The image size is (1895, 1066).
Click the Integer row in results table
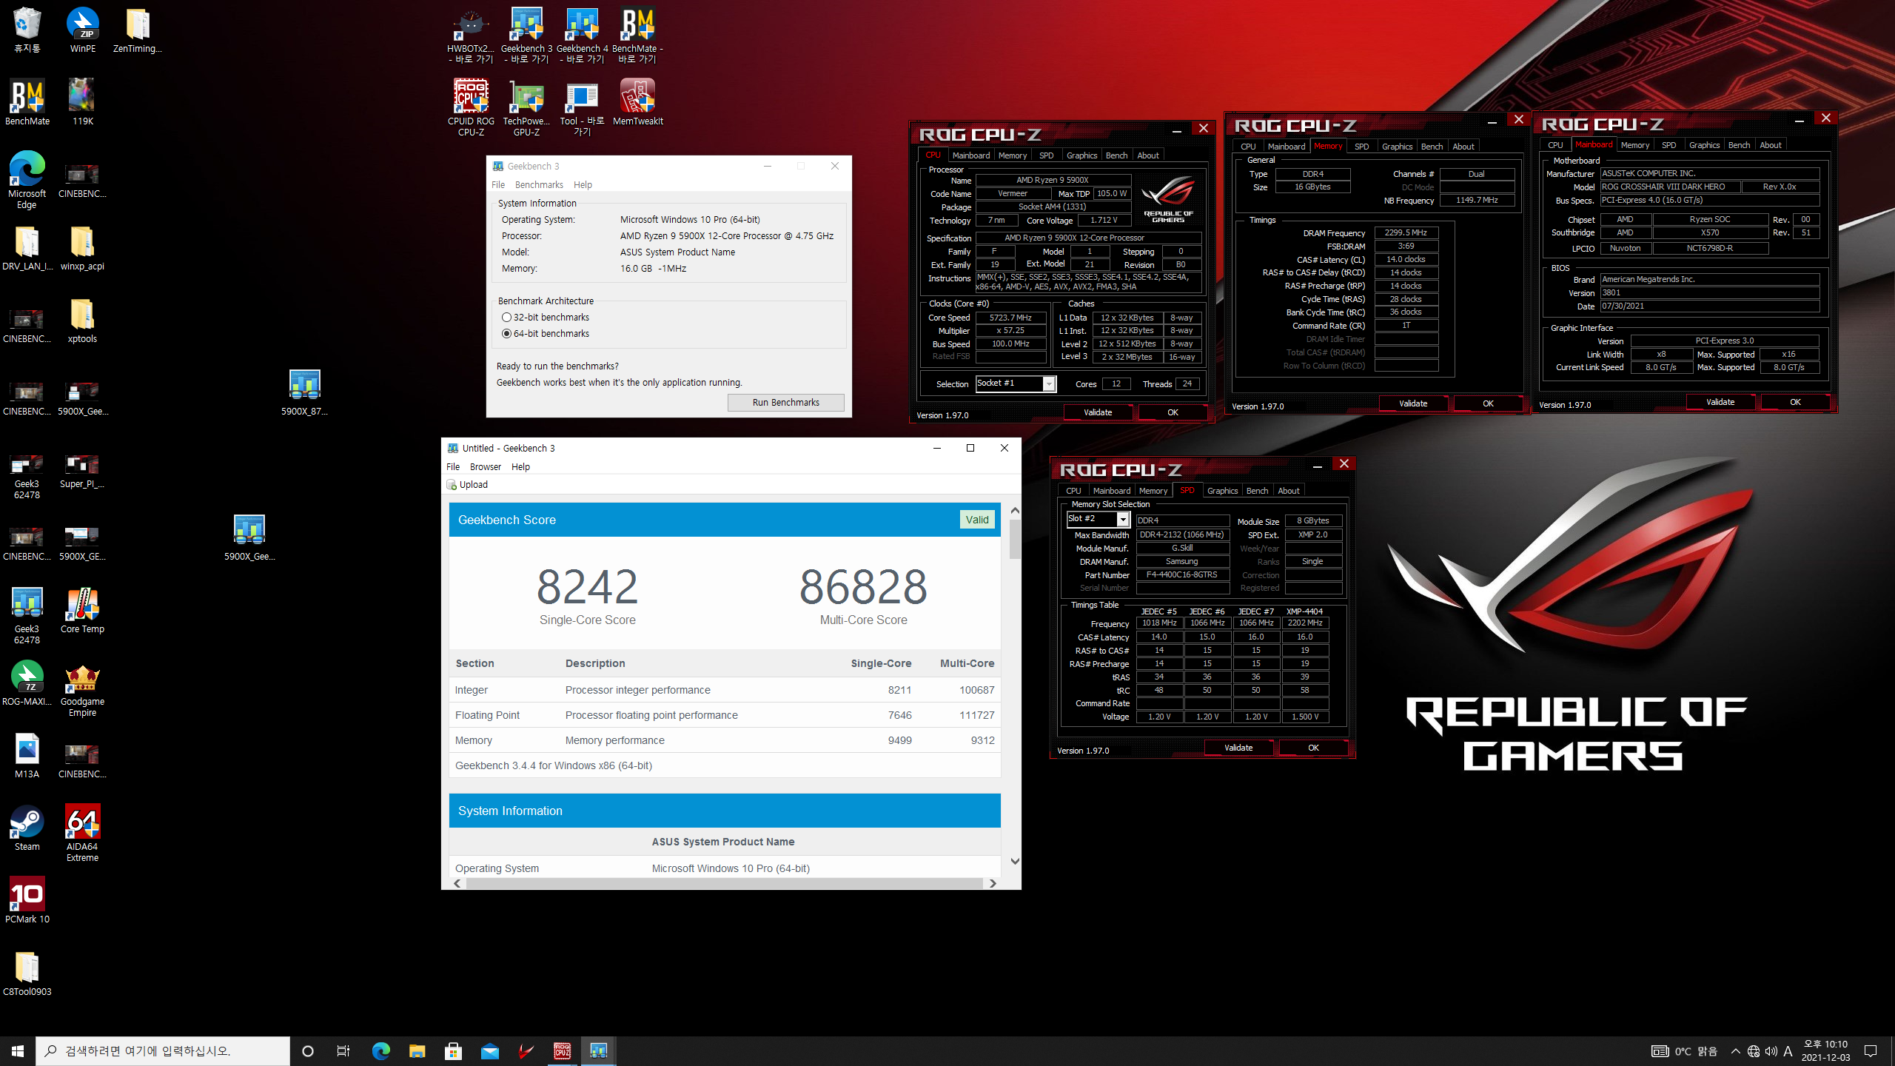point(725,690)
